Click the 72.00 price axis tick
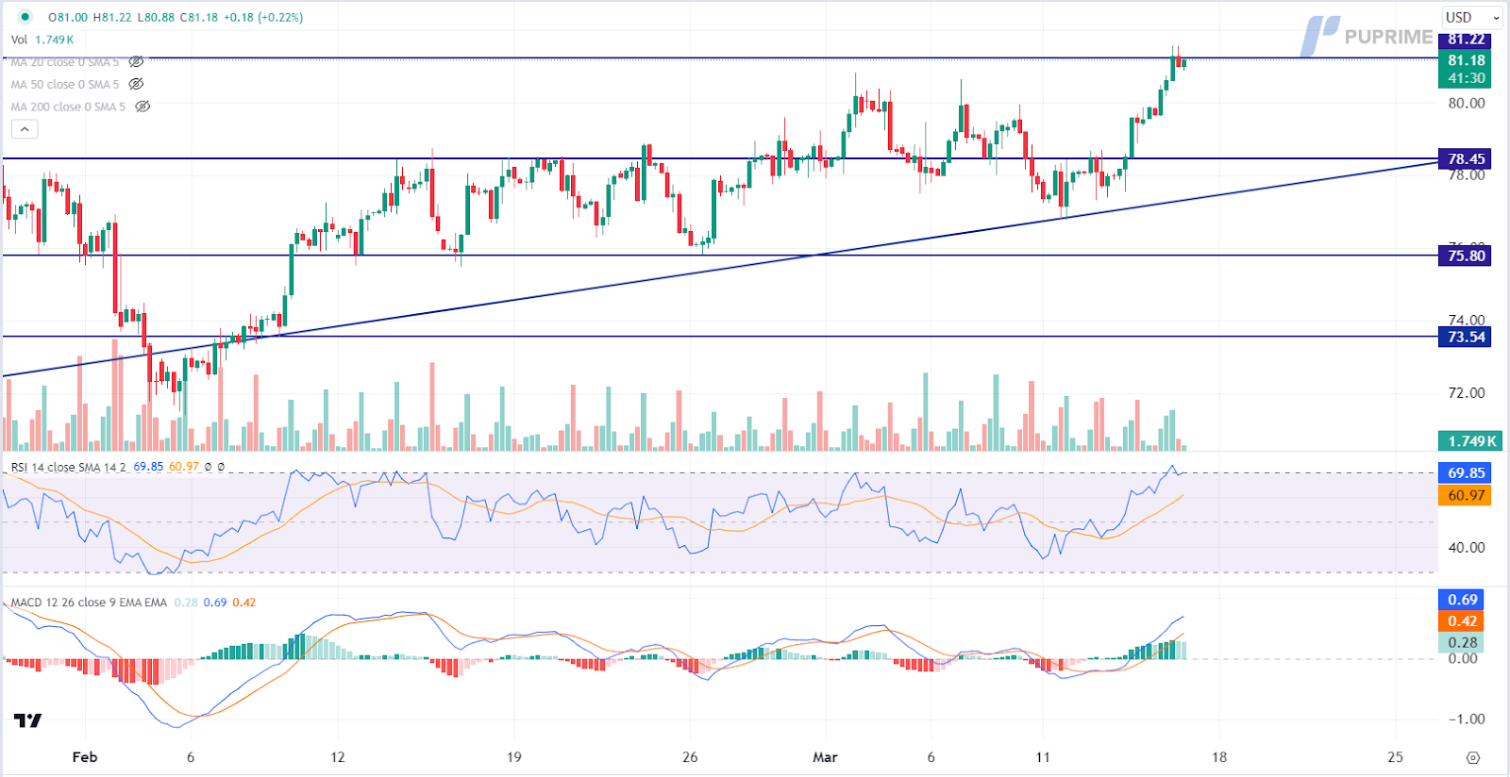 (x=1467, y=392)
